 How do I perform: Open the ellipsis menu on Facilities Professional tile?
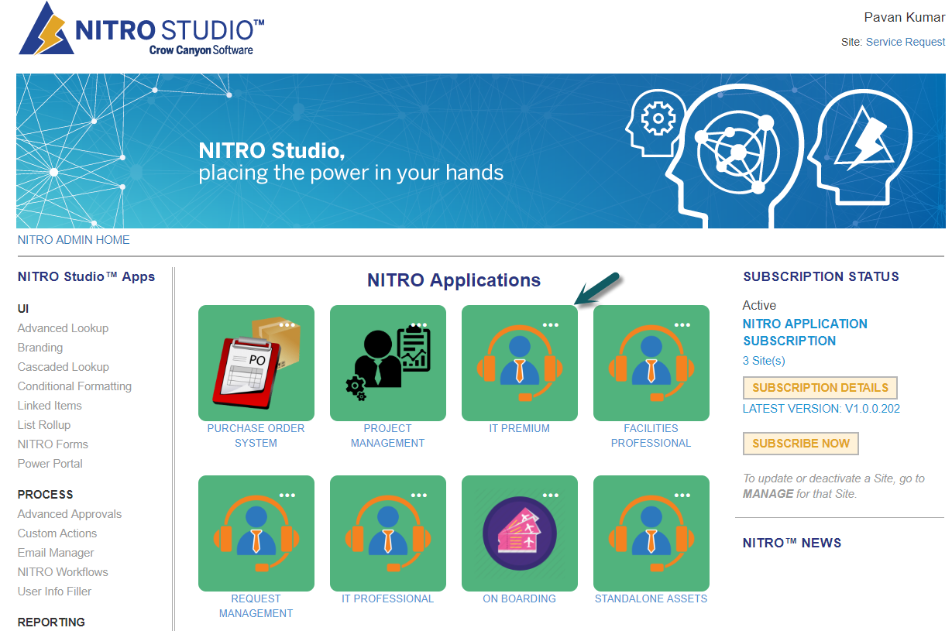click(x=682, y=325)
